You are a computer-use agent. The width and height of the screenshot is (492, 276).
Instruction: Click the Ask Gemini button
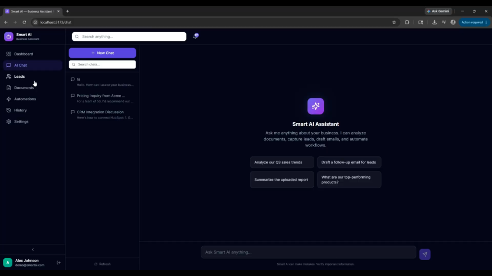coord(438,12)
